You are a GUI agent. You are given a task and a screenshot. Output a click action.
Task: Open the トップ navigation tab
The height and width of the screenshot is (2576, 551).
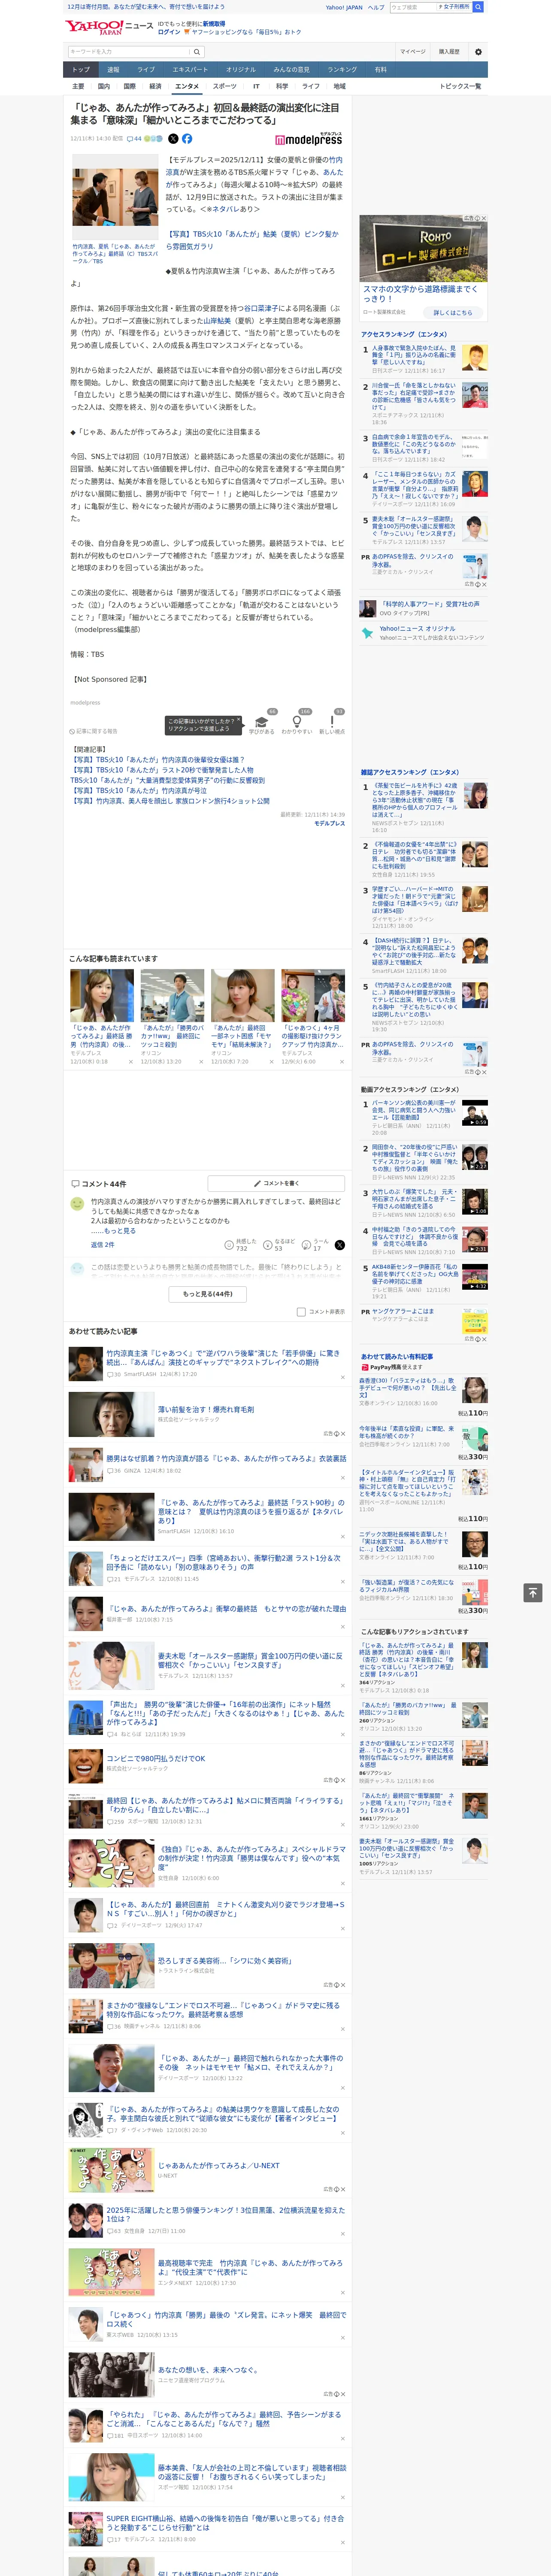click(x=81, y=69)
